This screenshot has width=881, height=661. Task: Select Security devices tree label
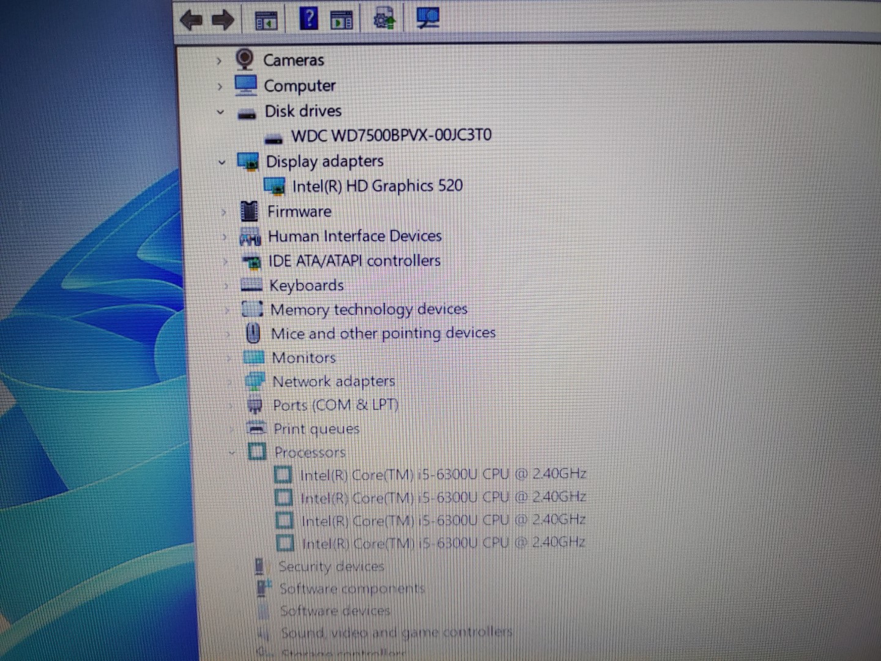332,567
